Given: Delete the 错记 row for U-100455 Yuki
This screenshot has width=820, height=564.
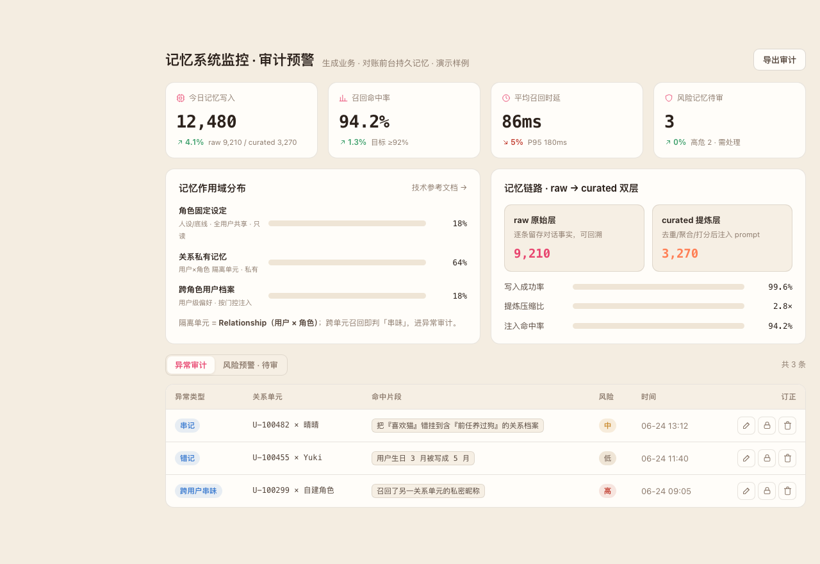Looking at the screenshot, I should click(x=787, y=458).
